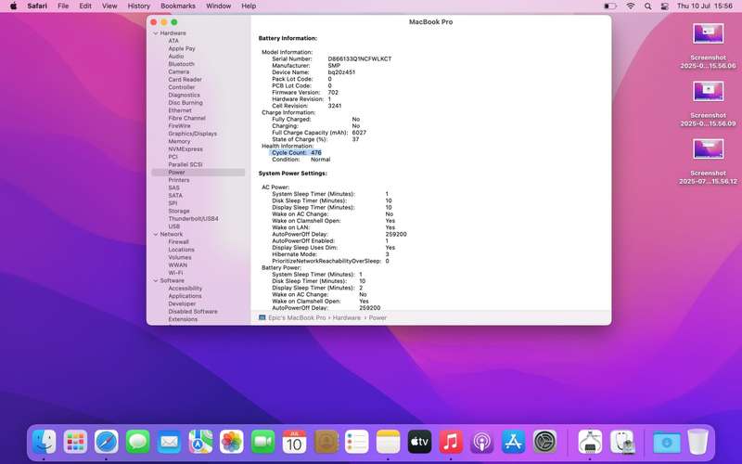Open the Apple menu

pyautogui.click(x=13, y=6)
